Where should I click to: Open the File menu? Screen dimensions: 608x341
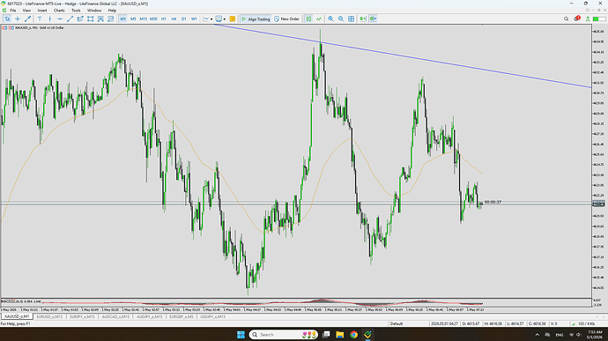13,11
